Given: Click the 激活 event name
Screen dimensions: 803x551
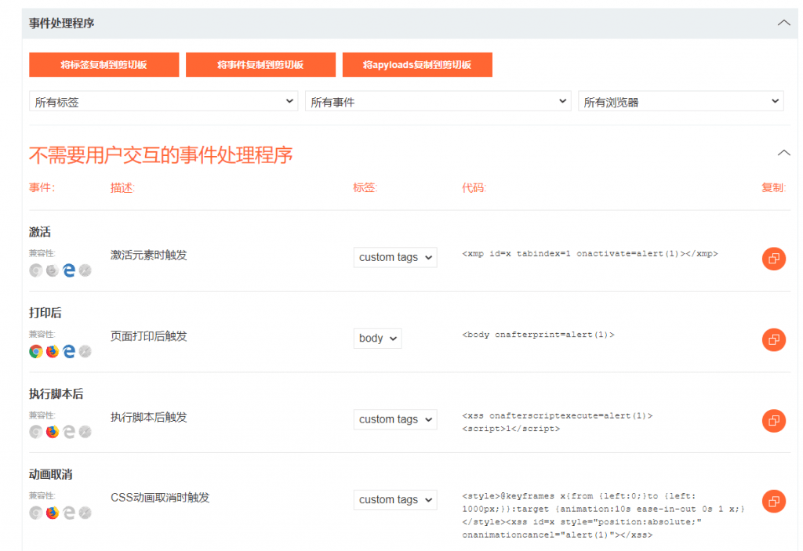Looking at the screenshot, I should 40,232.
